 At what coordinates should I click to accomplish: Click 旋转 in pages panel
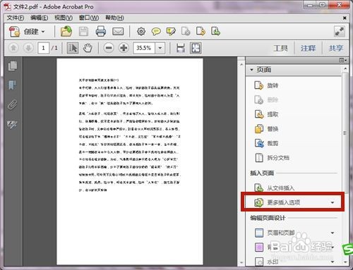(x=267, y=85)
